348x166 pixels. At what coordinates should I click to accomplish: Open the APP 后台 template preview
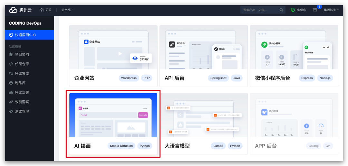coord(294,115)
